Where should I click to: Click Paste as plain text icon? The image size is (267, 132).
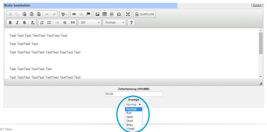click(31, 14)
